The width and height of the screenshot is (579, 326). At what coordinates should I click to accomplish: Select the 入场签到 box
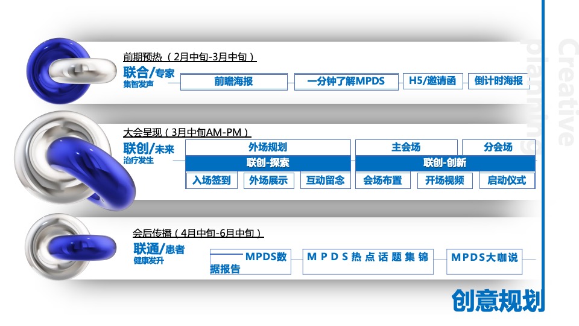tap(212, 181)
